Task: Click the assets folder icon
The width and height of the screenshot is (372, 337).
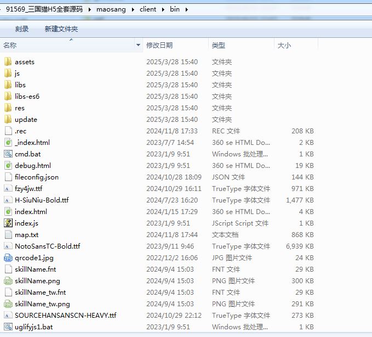Action: pos(8,61)
